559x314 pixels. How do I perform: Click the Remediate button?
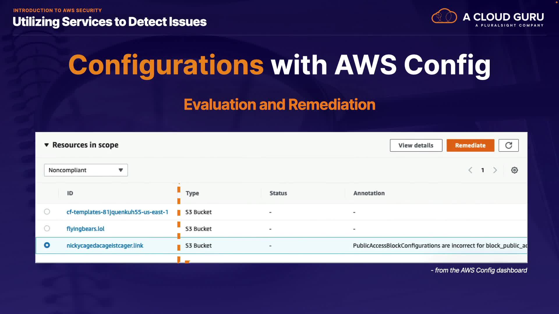click(470, 145)
